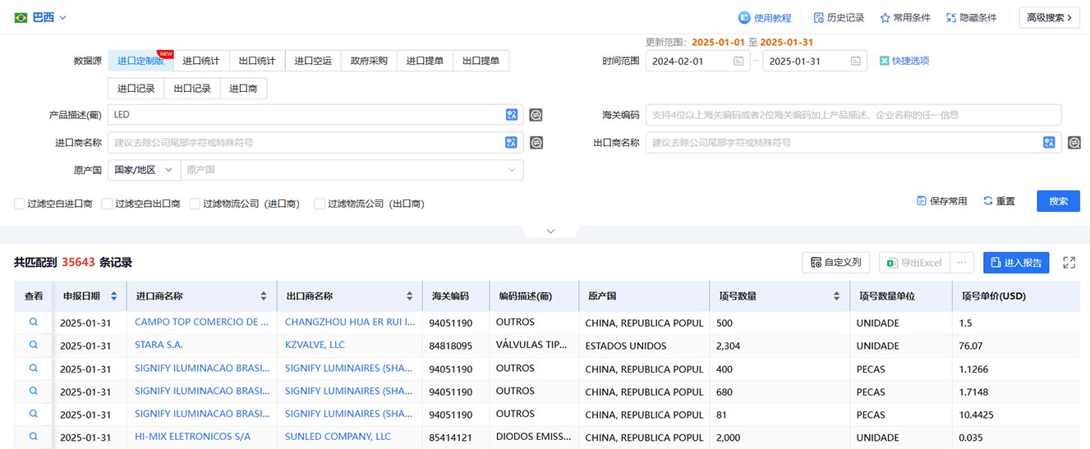1090x449 pixels.
Task: Open calendar icon of the end date
Action: pos(856,61)
